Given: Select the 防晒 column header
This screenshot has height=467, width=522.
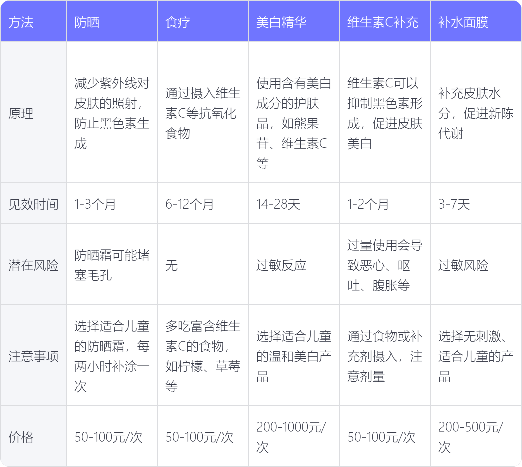Looking at the screenshot, I should (87, 22).
